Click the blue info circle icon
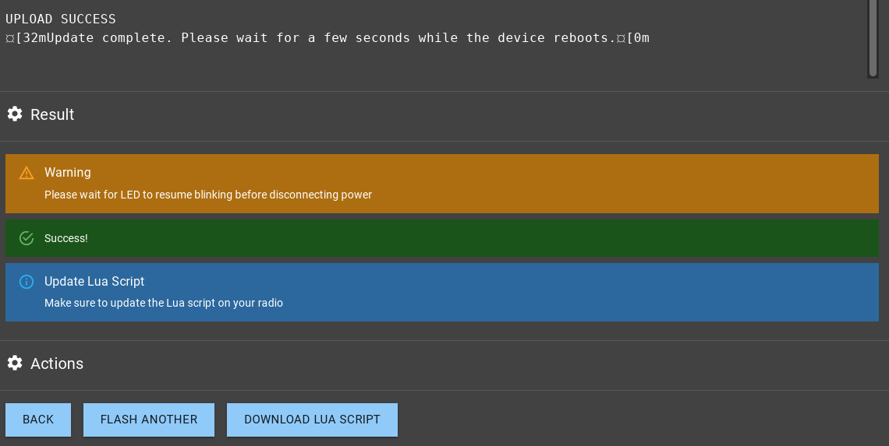The image size is (889, 446). pyautogui.click(x=27, y=282)
